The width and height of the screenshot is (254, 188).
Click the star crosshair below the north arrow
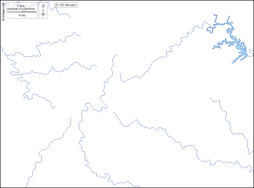[43, 15]
